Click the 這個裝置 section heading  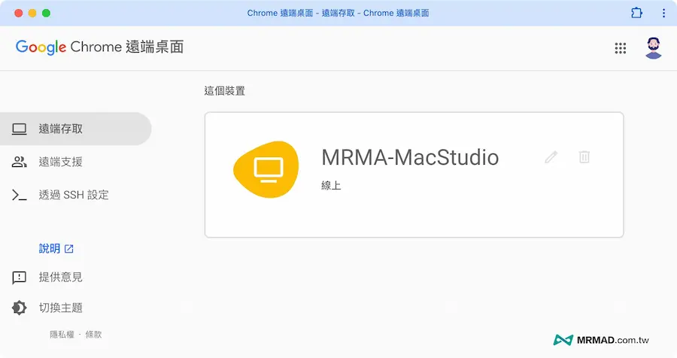click(x=224, y=91)
